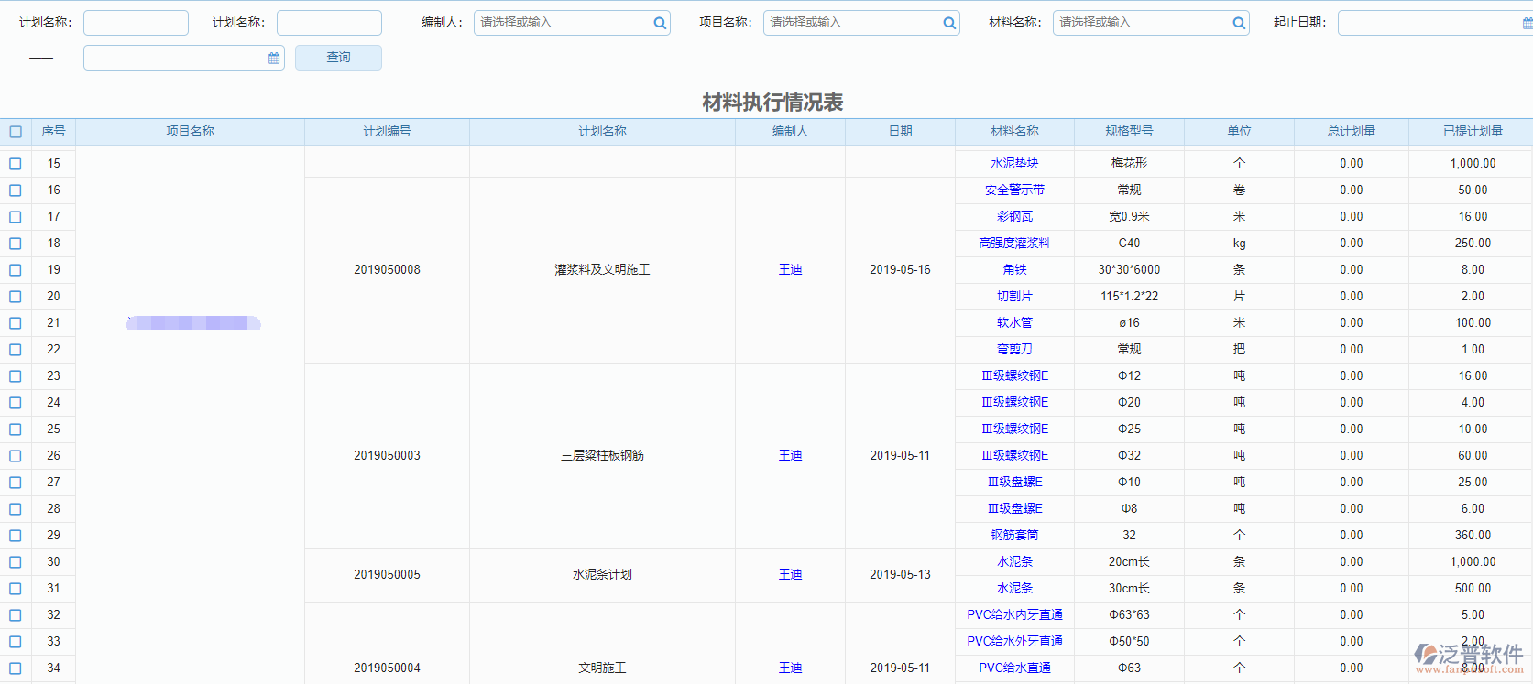Select plan number 2019050008 cell
1533x684 pixels.
point(387,270)
